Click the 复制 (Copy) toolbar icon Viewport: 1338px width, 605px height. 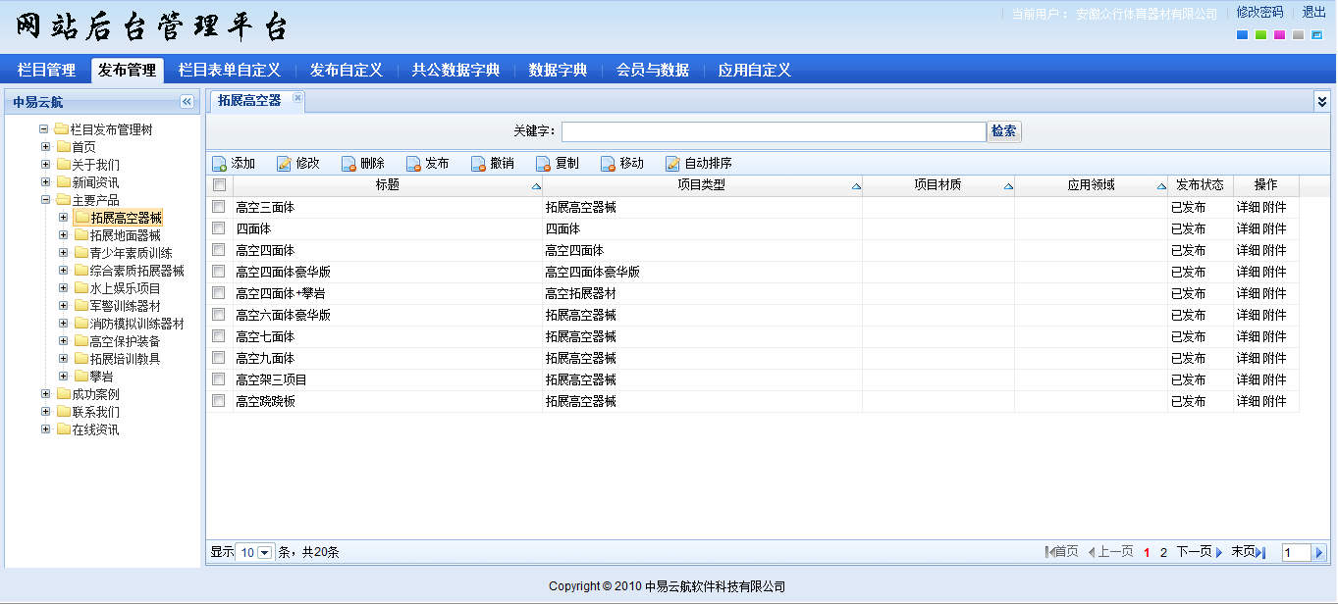[x=544, y=164]
